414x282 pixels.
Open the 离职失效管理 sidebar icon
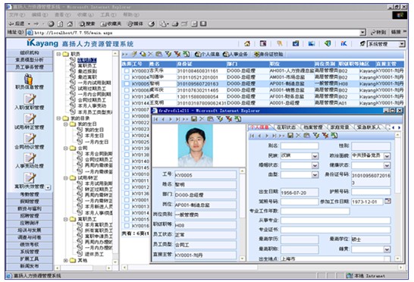[x=30, y=177]
